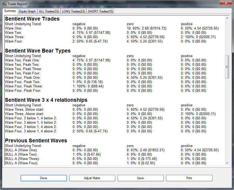This screenshot has height=190, width=234.
Task: Click the Adjust Matrix button
Action: pyautogui.click(x=92, y=178)
